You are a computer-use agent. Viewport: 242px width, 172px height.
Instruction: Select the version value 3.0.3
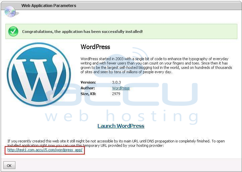point(116,82)
